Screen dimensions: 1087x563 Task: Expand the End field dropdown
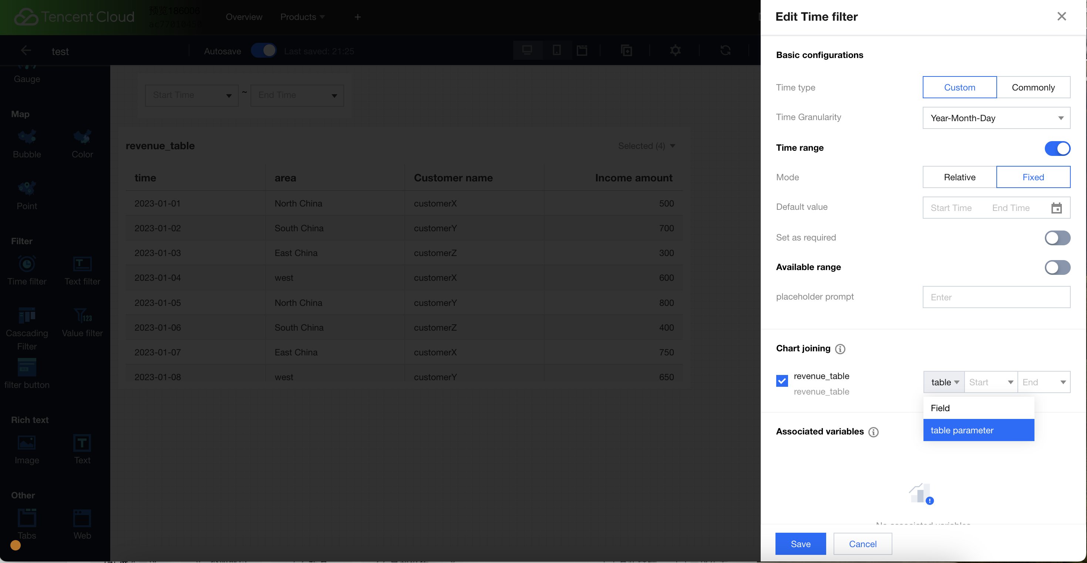click(x=1044, y=382)
